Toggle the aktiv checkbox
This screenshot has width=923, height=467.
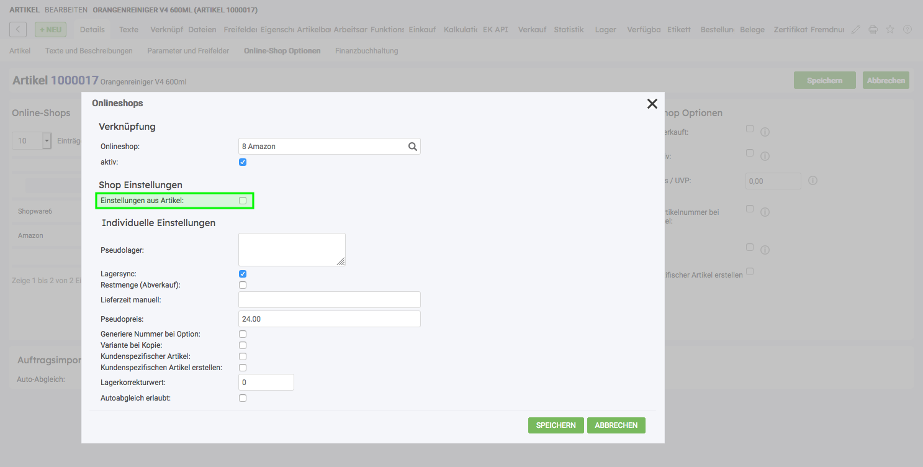click(x=243, y=162)
